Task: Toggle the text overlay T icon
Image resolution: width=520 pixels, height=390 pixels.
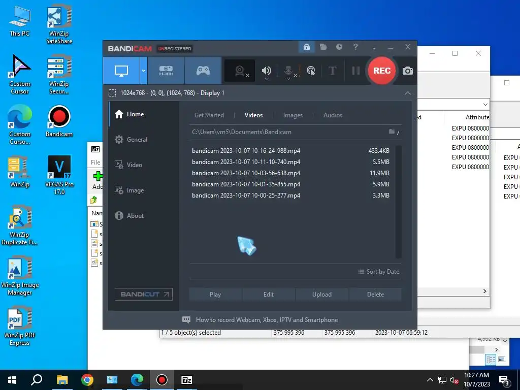Action: point(332,71)
